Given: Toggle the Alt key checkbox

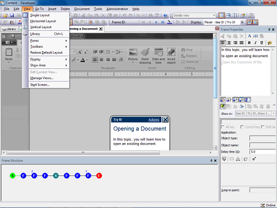Looking at the screenshot, I should pyautogui.click(x=223, y=127).
